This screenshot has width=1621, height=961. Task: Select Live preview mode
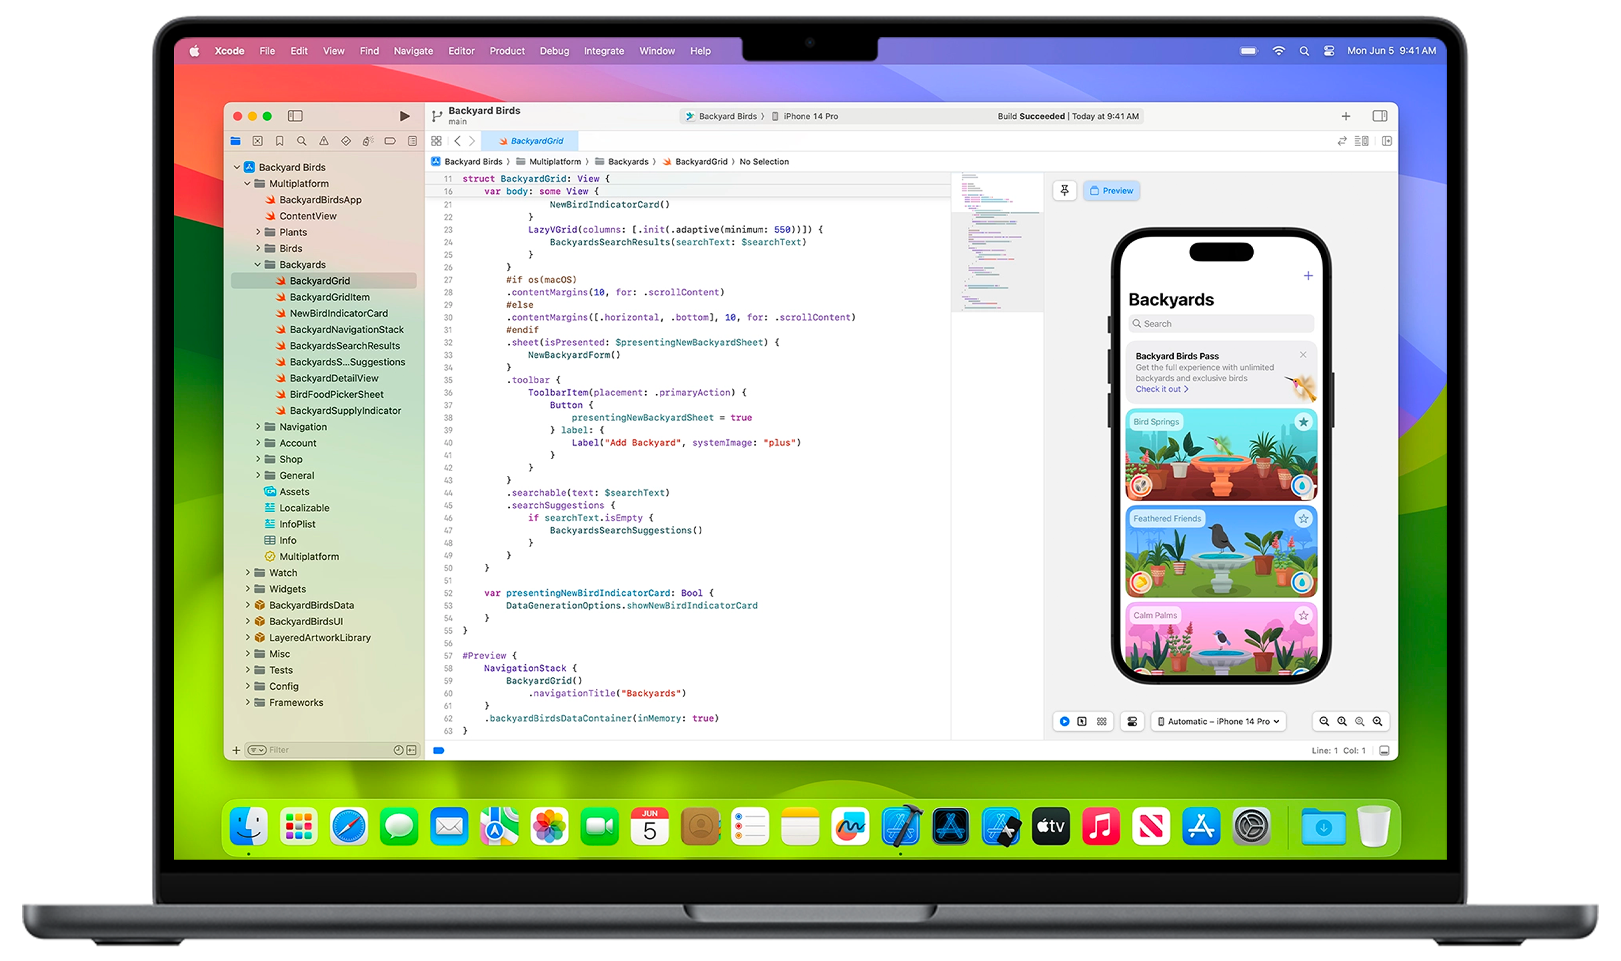click(x=1064, y=721)
